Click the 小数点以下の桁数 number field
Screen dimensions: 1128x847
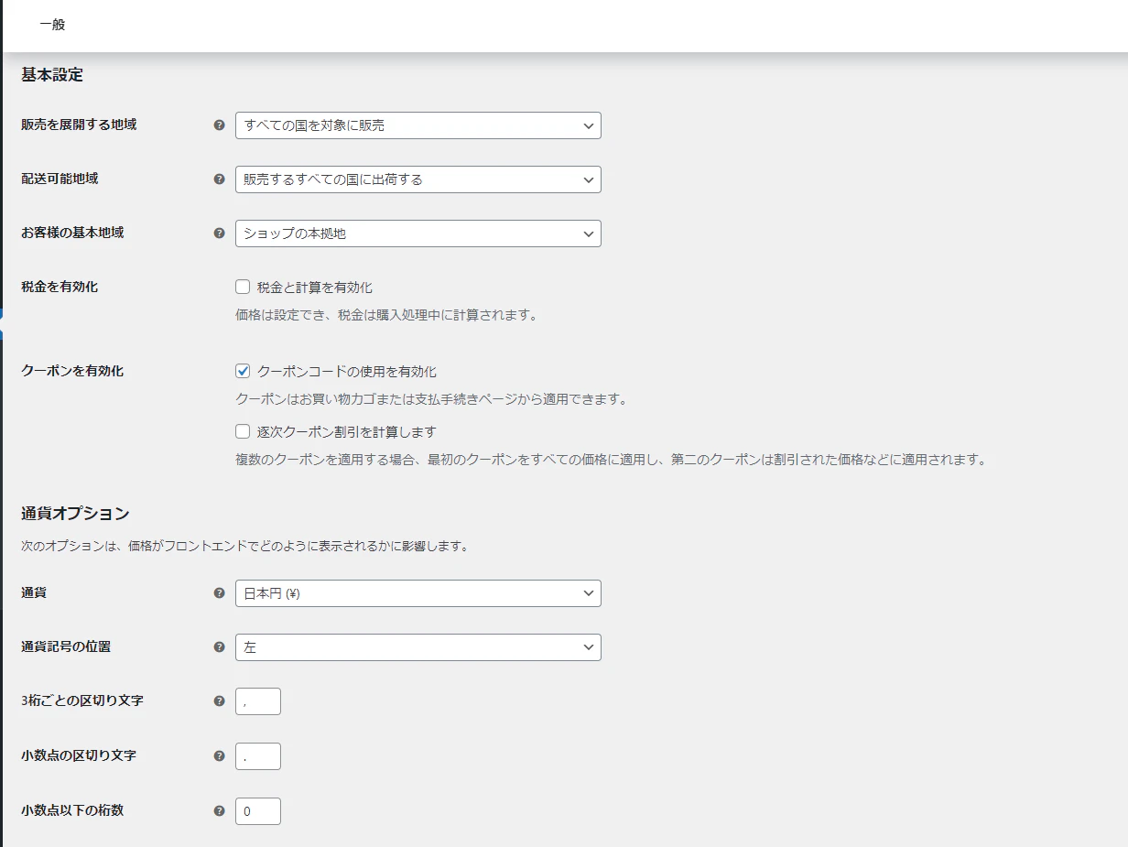[x=258, y=811]
